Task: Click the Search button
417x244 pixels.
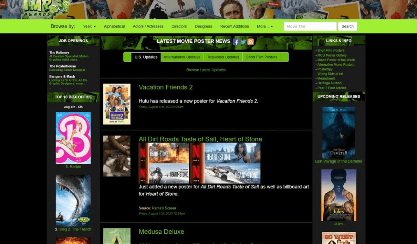Action: (347, 26)
